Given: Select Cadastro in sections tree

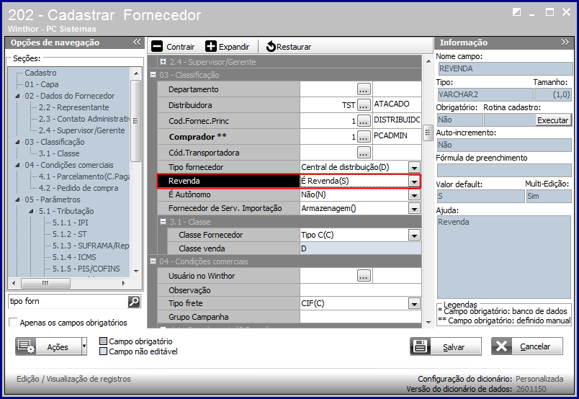Looking at the screenshot, I should pyautogui.click(x=40, y=73).
